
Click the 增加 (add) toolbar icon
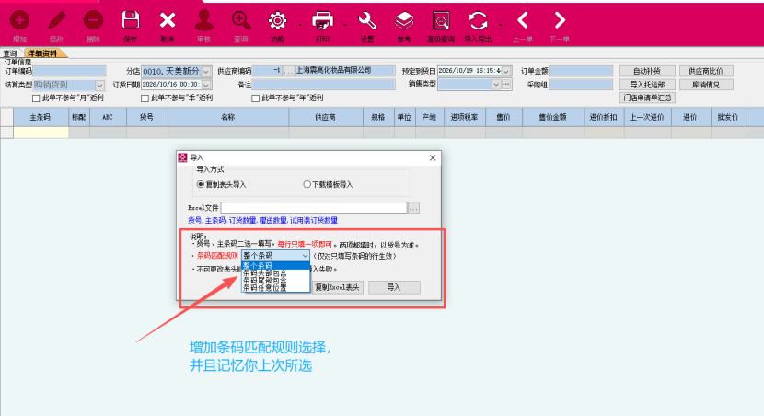pos(19,20)
